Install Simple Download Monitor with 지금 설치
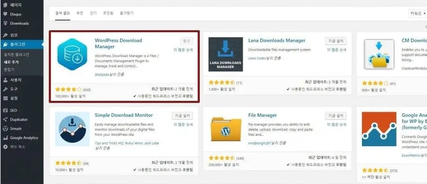 tap(183, 116)
